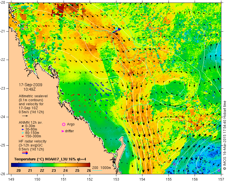
Task: Click the longitude axis label '155'
Action: point(169,179)
